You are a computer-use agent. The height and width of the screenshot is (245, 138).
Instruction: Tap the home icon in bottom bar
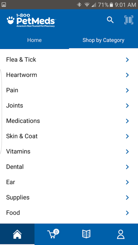(x=17, y=234)
